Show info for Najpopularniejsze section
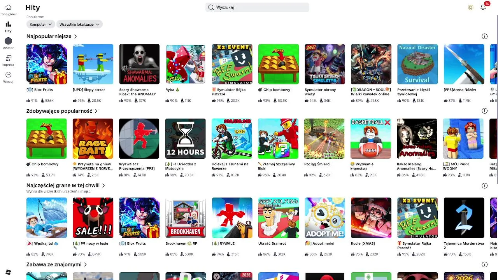This screenshot has height=280, width=498. pos(484,36)
